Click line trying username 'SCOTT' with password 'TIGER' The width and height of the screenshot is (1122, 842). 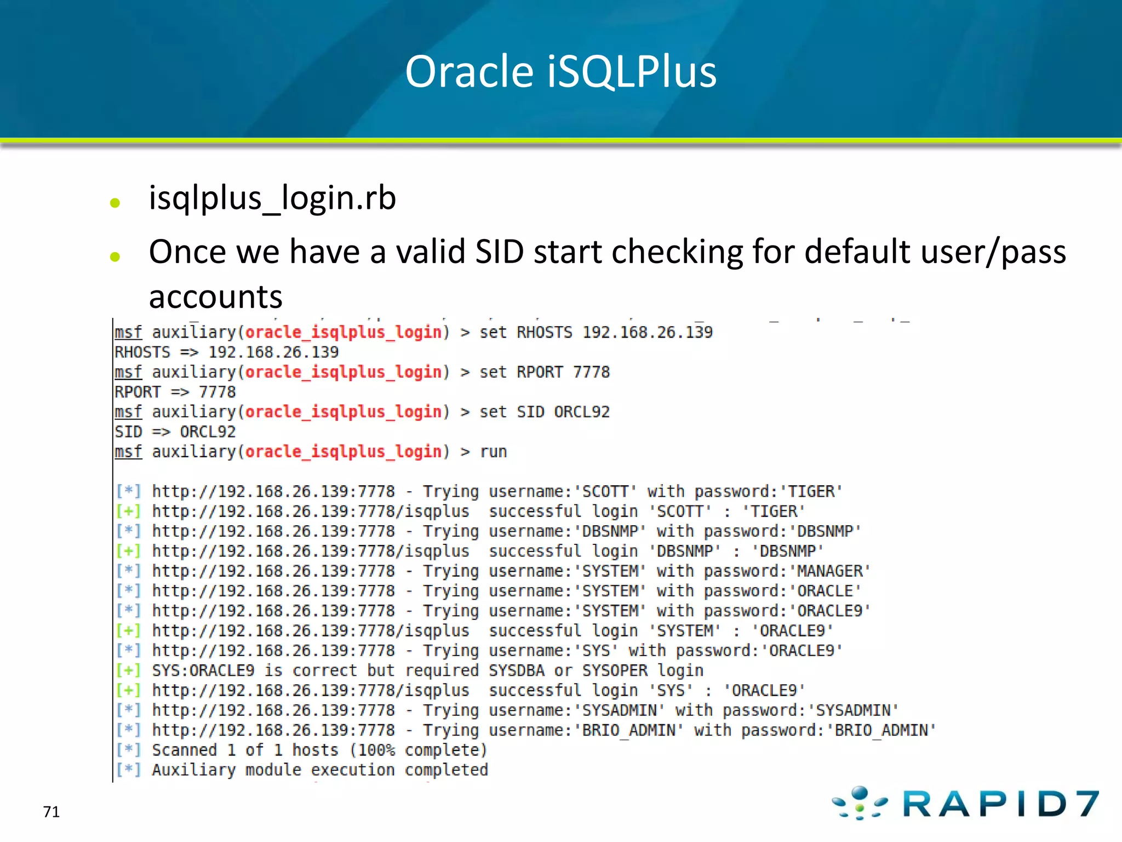point(479,492)
